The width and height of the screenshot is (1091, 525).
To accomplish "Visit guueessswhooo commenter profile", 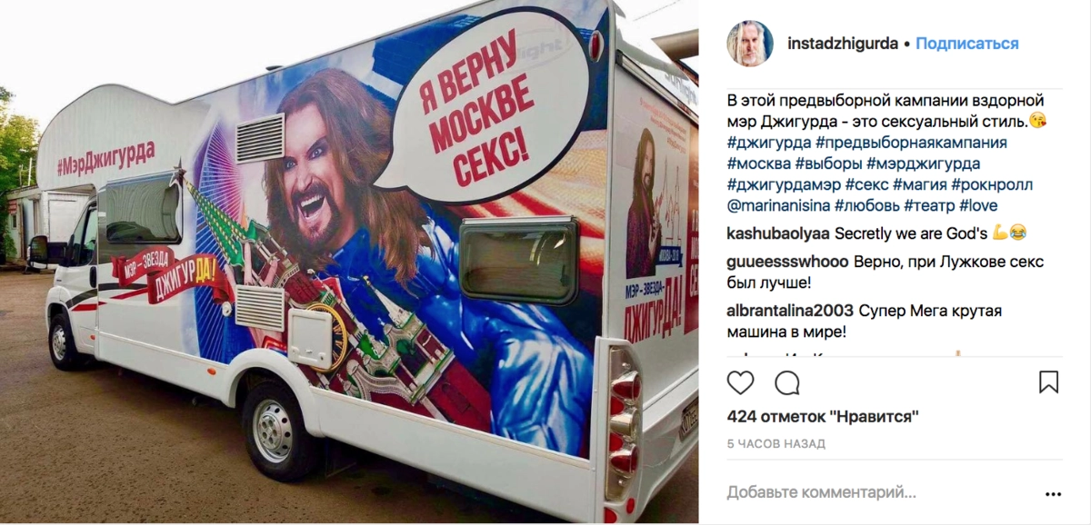I will [x=788, y=262].
